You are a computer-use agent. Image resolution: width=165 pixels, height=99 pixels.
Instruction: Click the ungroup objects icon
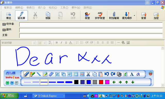tap(64, 74)
